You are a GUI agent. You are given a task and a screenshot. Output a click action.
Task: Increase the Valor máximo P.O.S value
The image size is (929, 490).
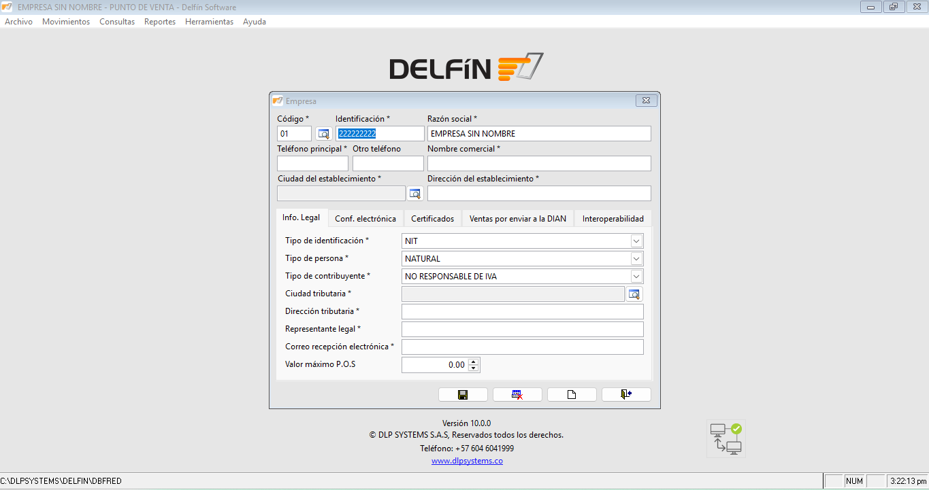[474, 362]
